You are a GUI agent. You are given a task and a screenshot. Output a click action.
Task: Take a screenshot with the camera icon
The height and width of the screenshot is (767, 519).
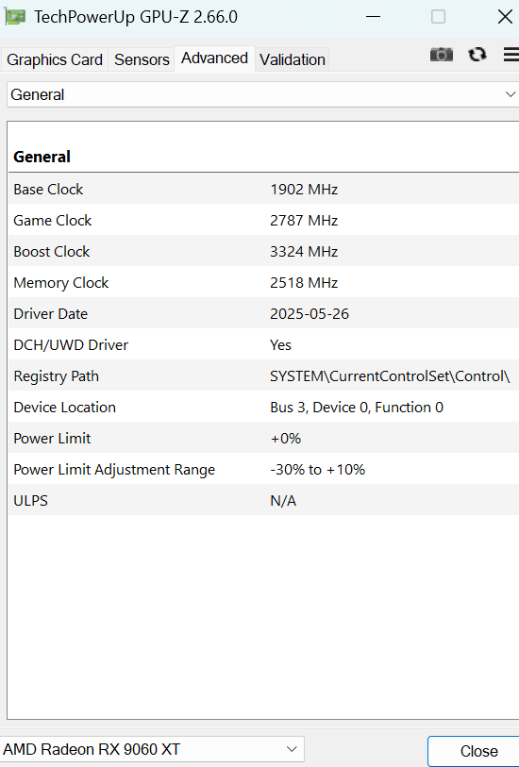coord(442,55)
